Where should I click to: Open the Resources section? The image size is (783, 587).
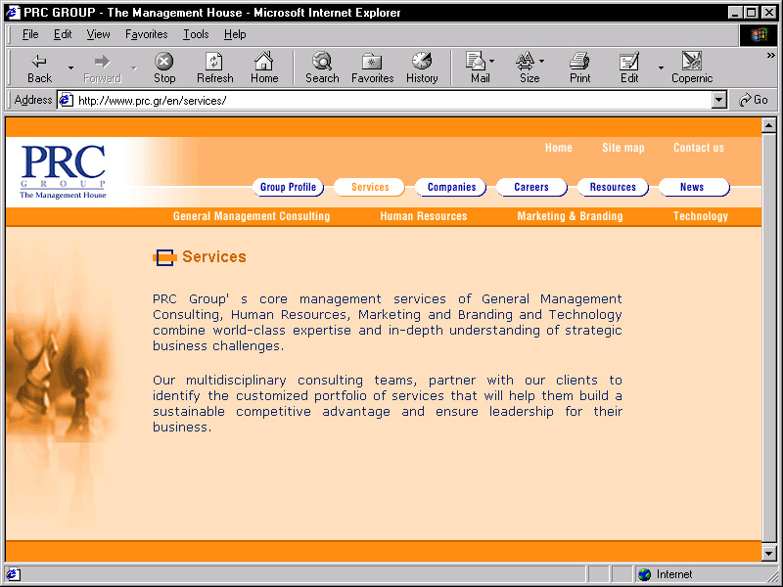pyautogui.click(x=614, y=187)
